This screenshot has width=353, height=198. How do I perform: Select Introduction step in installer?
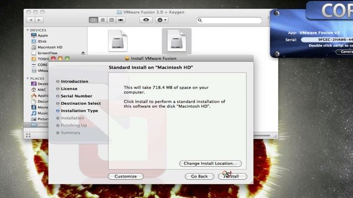[74, 81]
